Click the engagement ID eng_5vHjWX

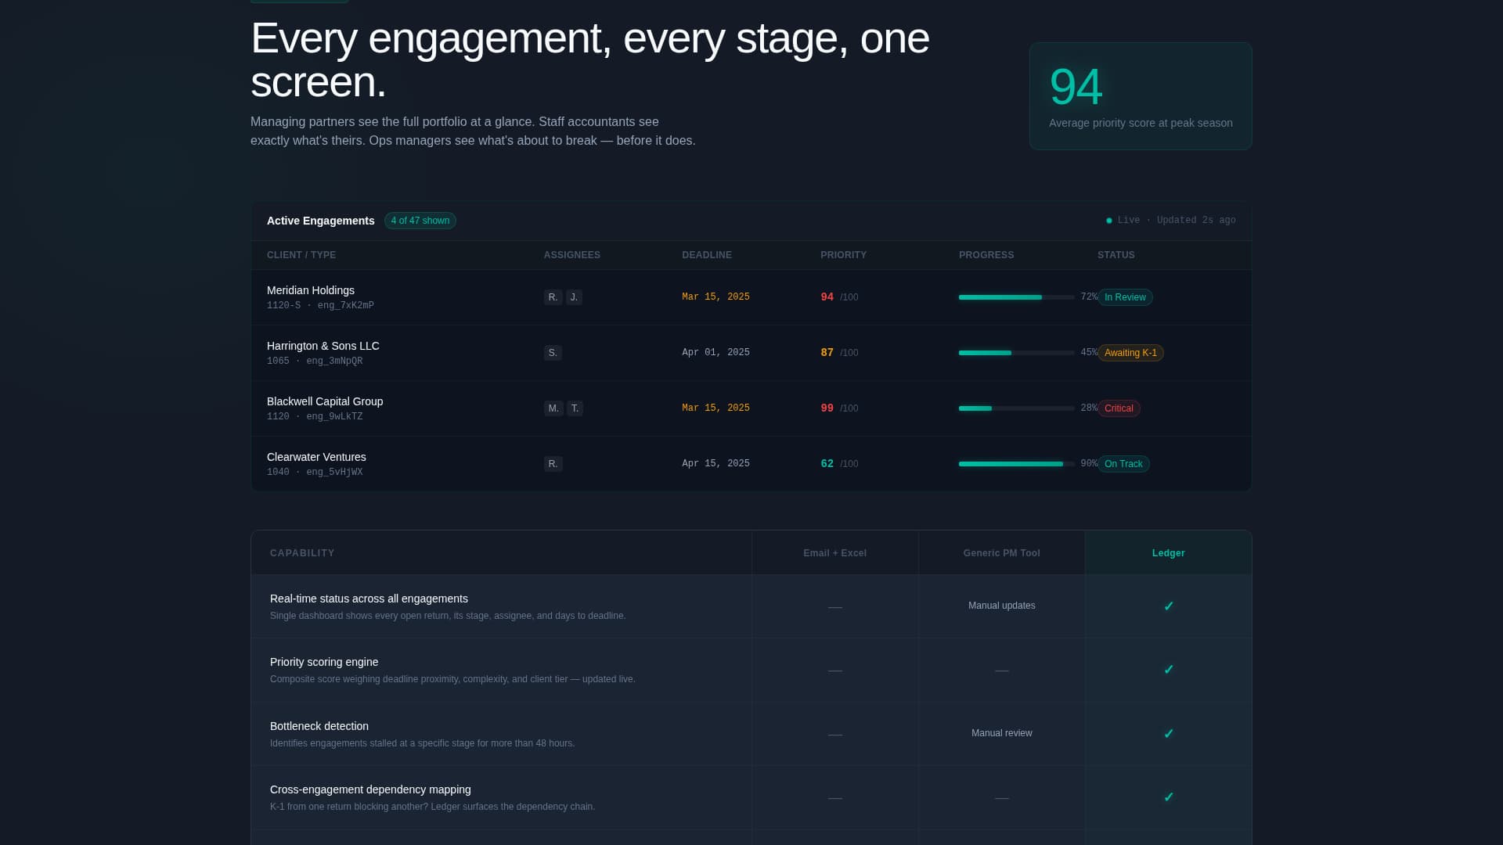pyautogui.click(x=334, y=473)
